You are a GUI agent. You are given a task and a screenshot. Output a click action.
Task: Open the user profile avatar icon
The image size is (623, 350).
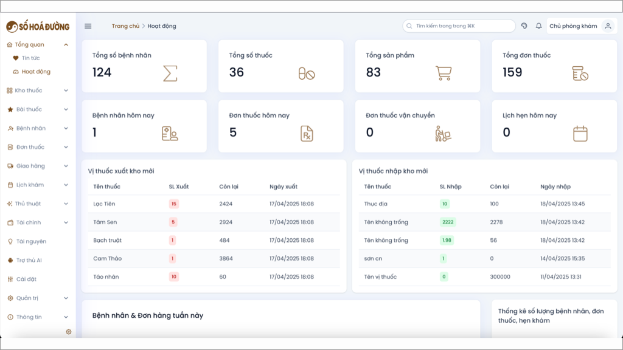608,26
